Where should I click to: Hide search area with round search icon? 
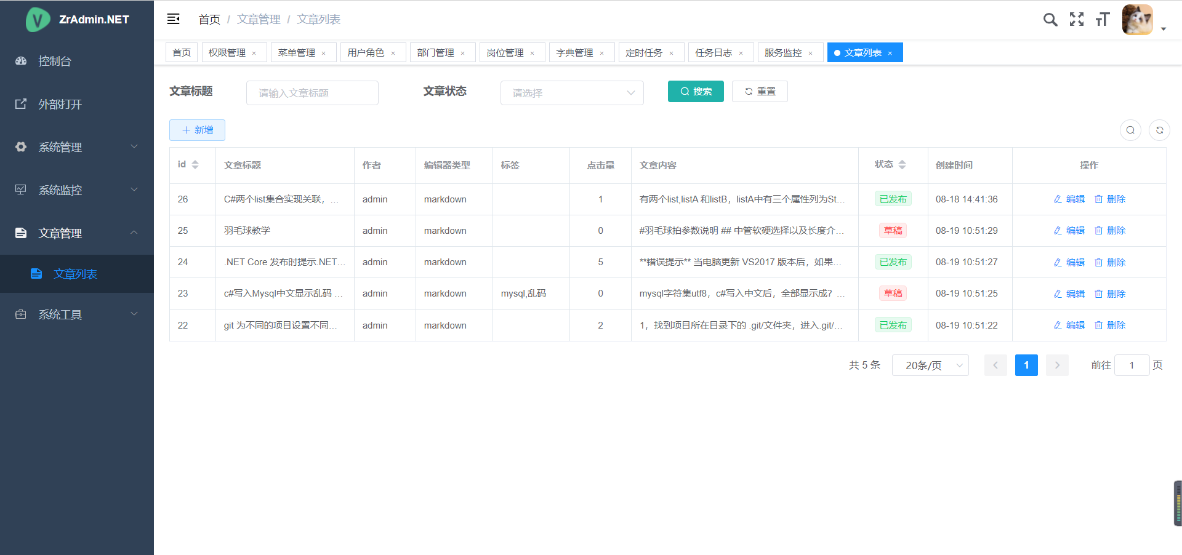pyautogui.click(x=1130, y=130)
